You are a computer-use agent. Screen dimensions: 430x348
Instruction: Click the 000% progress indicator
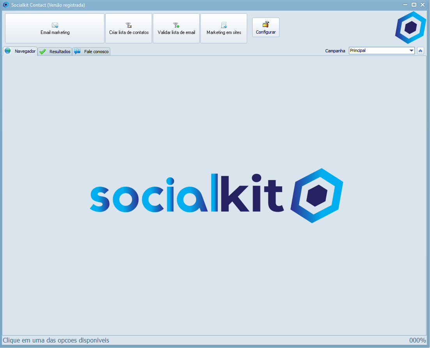(x=417, y=341)
